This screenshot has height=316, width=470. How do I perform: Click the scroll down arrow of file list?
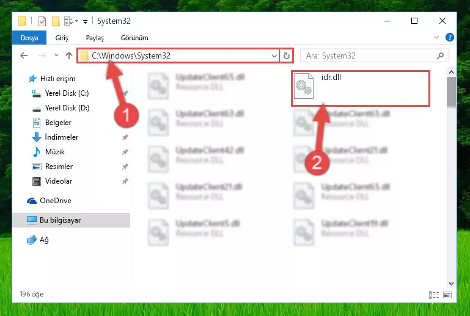451,283
